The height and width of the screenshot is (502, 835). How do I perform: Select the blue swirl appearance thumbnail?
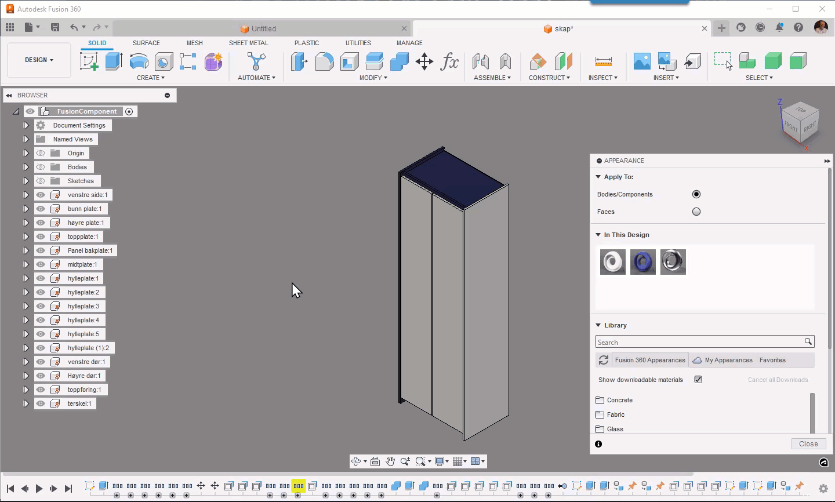(642, 261)
